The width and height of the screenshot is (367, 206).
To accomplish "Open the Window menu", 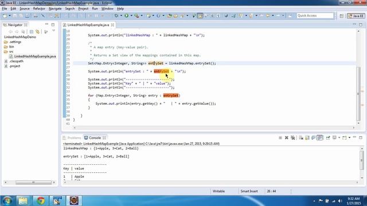I will click(x=107, y=9).
